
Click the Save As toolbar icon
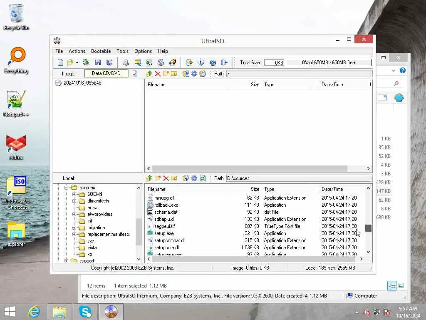(x=109, y=62)
